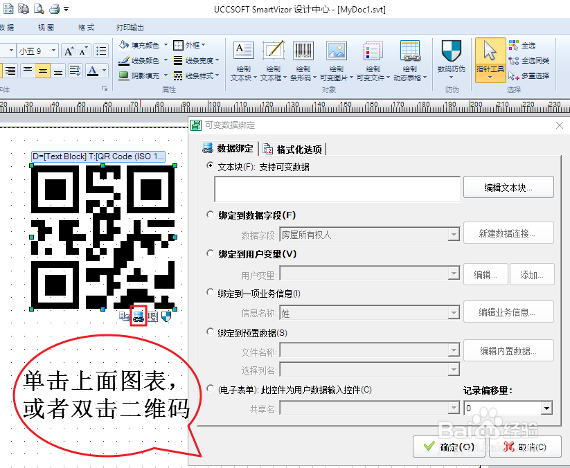
Task: Click the text edit icon under QR code
Action: pos(125,316)
